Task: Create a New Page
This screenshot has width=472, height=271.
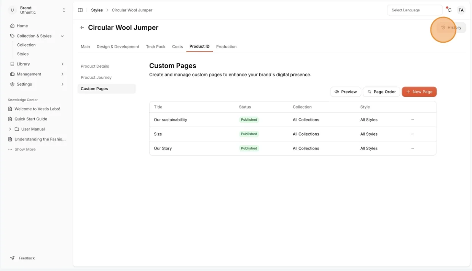Action: [419, 92]
